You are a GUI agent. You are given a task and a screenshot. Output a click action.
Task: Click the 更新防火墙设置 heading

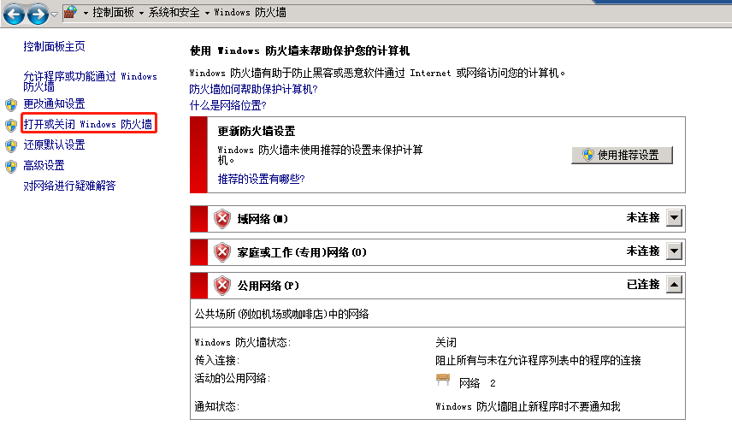click(x=257, y=131)
